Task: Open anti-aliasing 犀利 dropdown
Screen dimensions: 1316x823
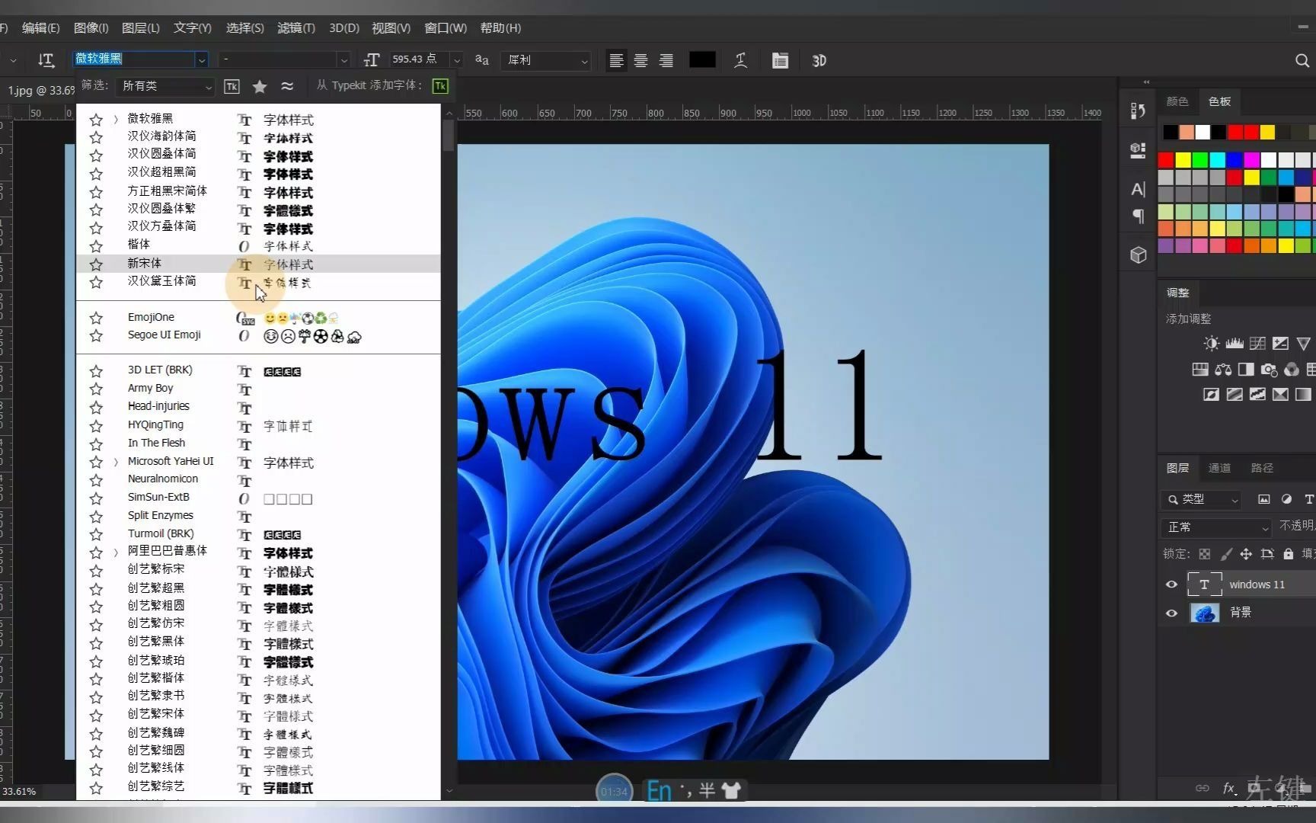Action: click(x=547, y=59)
